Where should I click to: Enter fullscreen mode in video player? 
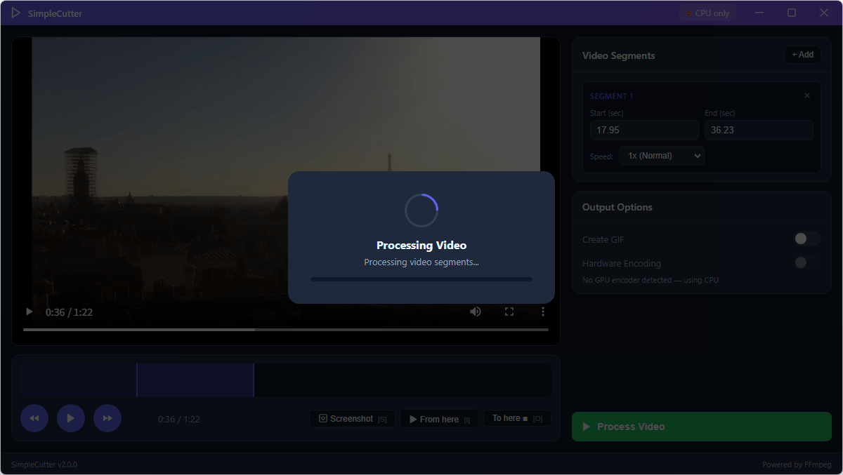509,312
